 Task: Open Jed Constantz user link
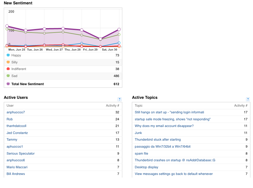[17, 133]
